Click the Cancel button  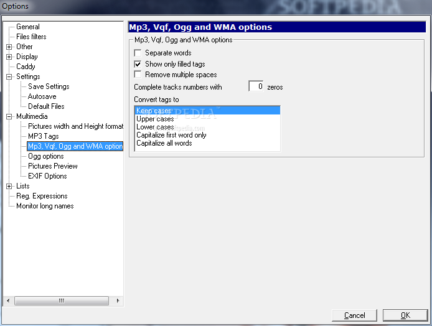tap(354, 315)
